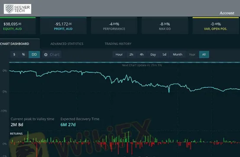Click the '6M 27d' recovery time value

click(68, 125)
